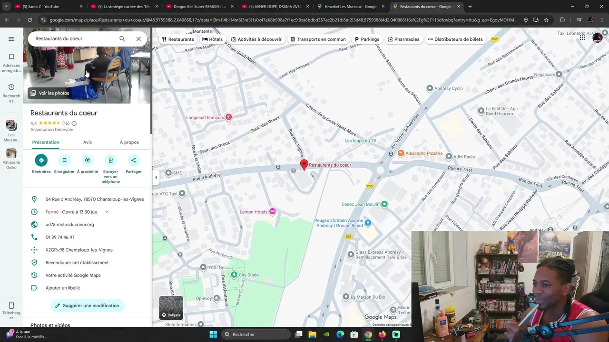609x342 pixels.
Task: Click the search magnifier icon
Action: tap(122, 39)
